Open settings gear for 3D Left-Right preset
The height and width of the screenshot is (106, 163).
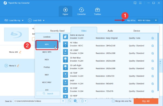tap(152, 69)
